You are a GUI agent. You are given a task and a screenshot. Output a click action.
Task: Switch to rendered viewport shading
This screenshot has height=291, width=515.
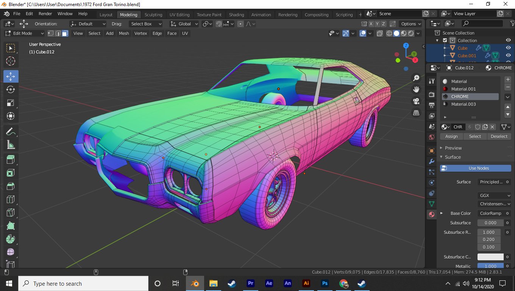[411, 33]
